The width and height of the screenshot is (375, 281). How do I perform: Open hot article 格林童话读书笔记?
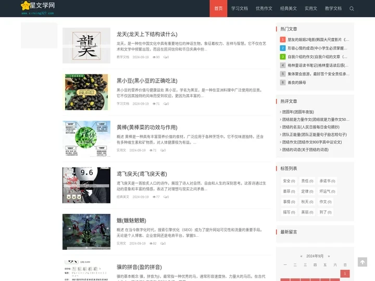tap(318, 65)
